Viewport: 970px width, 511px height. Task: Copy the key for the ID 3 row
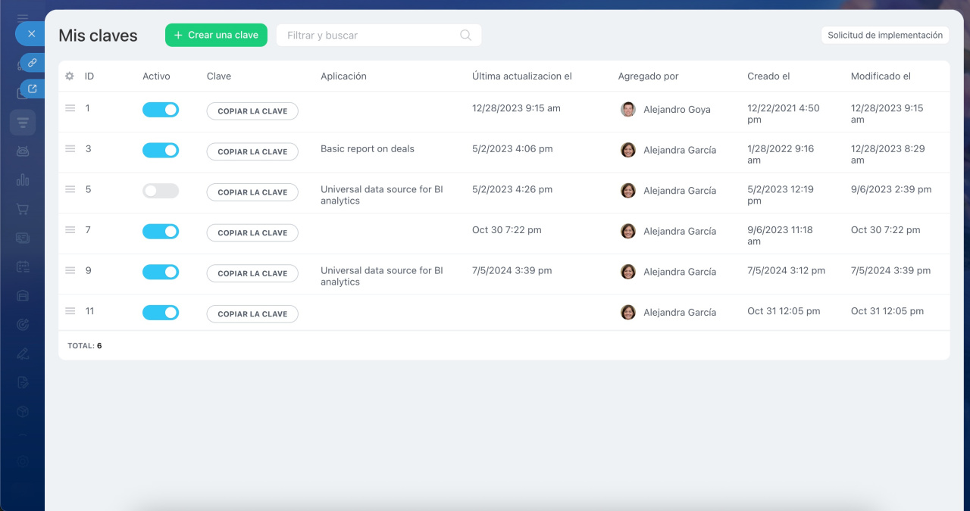pos(252,151)
